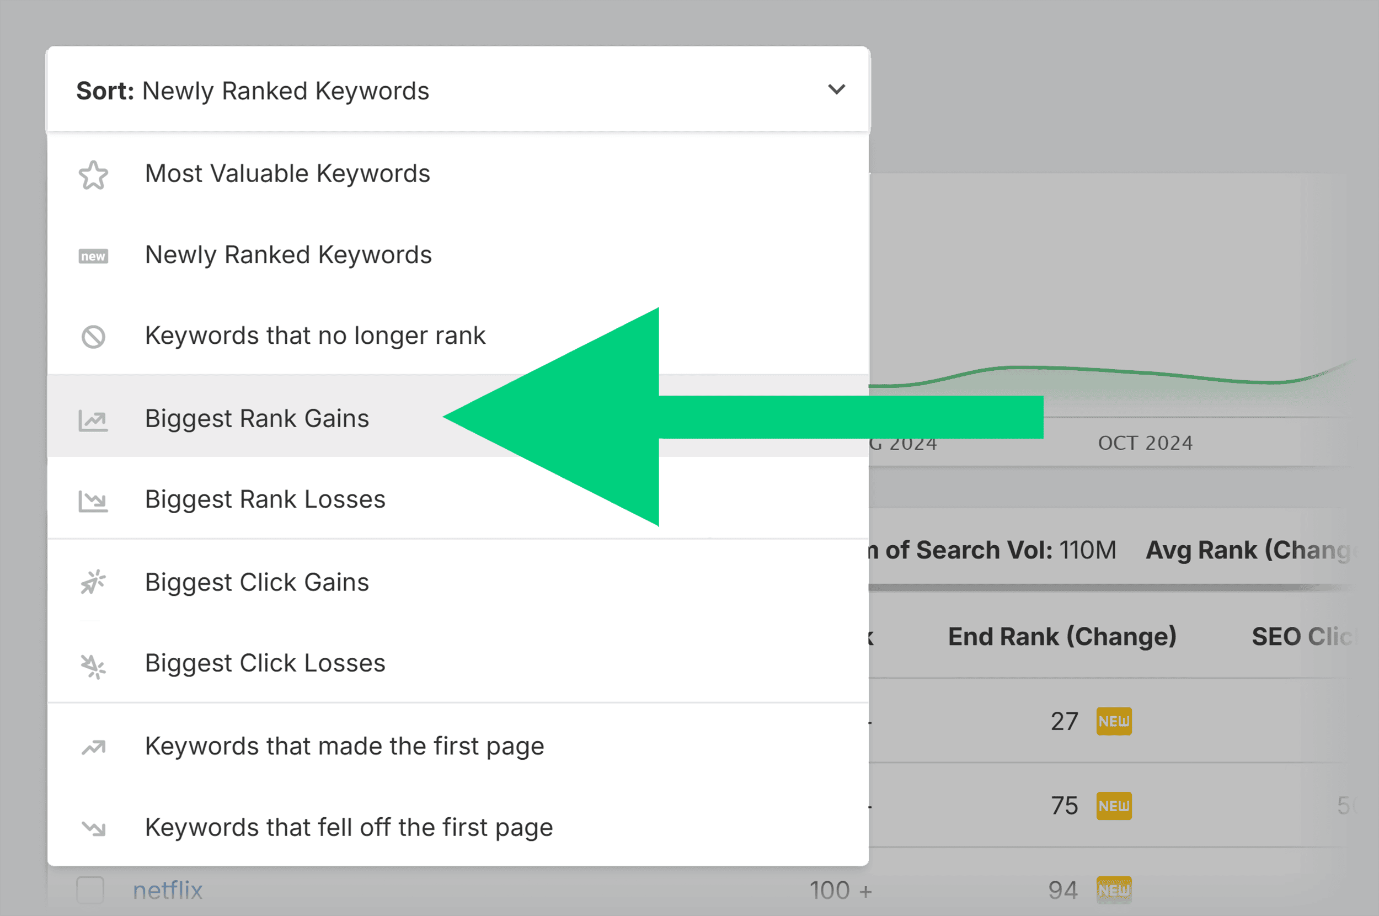The height and width of the screenshot is (916, 1379).
Task: Click the end rank value 27
Action: click(x=1065, y=721)
